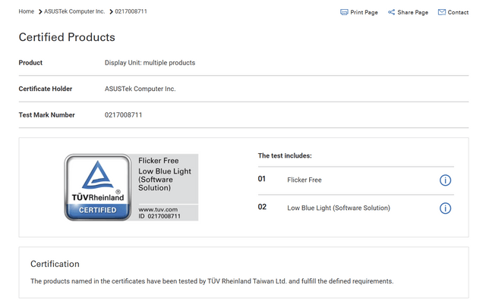
Task: Click the chevron before ASUSTek Computer Inc. breadcrumb
Action: click(x=40, y=12)
